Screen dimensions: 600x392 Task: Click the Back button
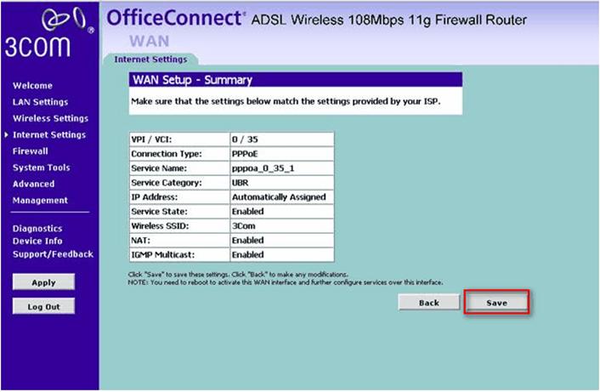(x=429, y=303)
